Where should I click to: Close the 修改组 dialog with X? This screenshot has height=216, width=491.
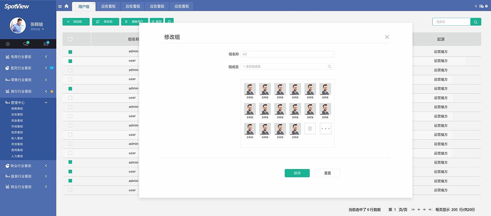387,37
